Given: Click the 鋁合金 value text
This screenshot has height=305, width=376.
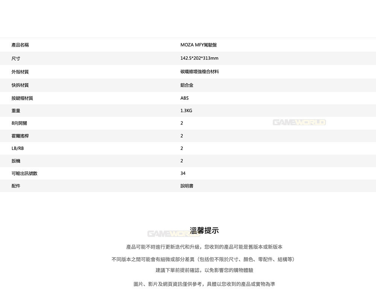Looking at the screenshot, I should pyautogui.click(x=187, y=85).
